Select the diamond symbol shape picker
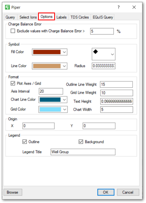Image resolution: width=146 pixels, height=203 pixels. pos(104,54)
